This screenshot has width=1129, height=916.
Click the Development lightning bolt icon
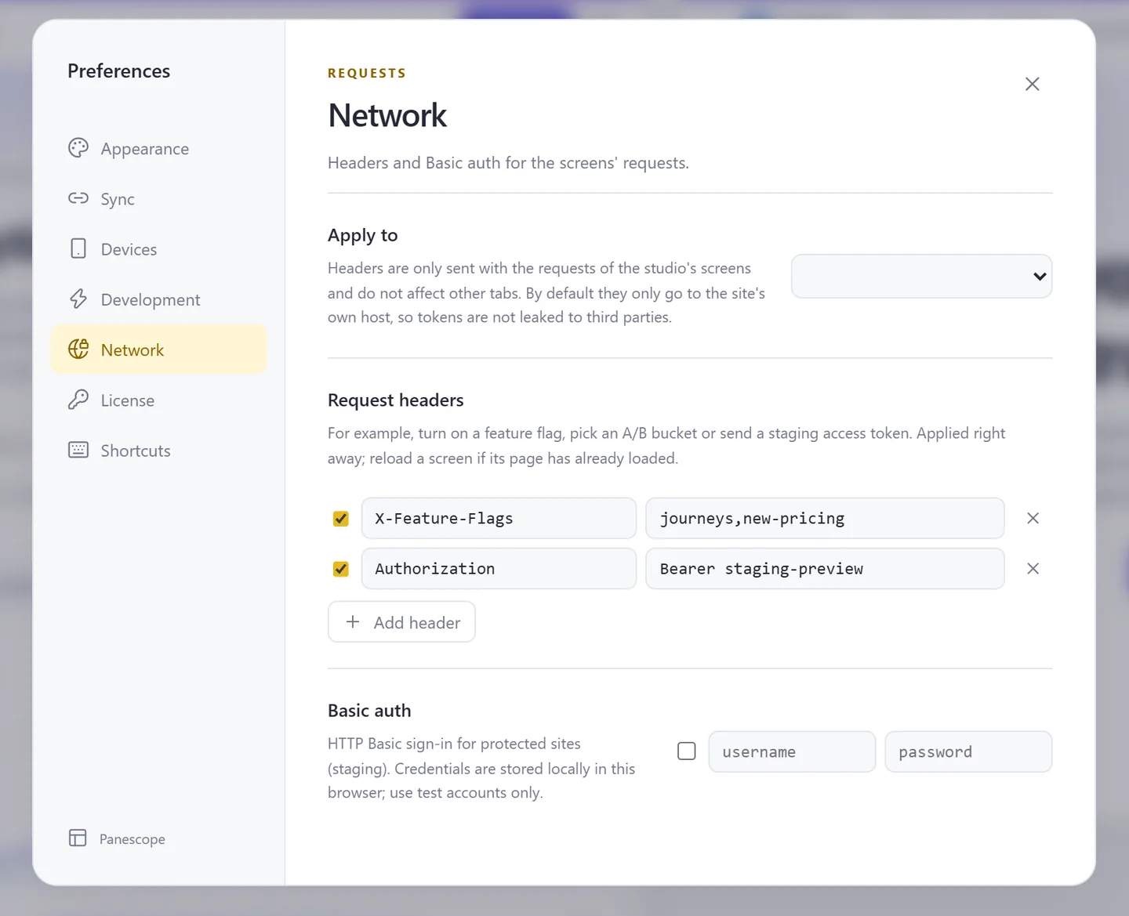(x=78, y=299)
